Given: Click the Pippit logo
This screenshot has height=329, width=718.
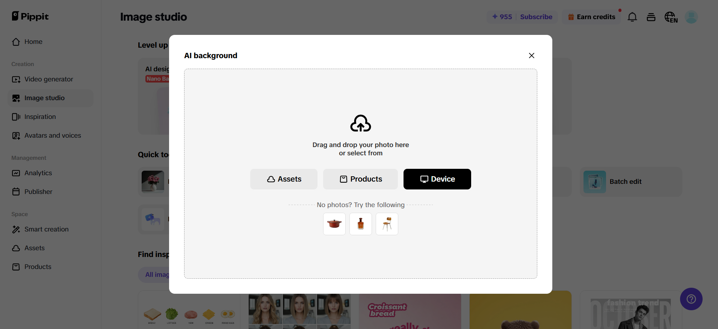Looking at the screenshot, I should click(x=30, y=16).
